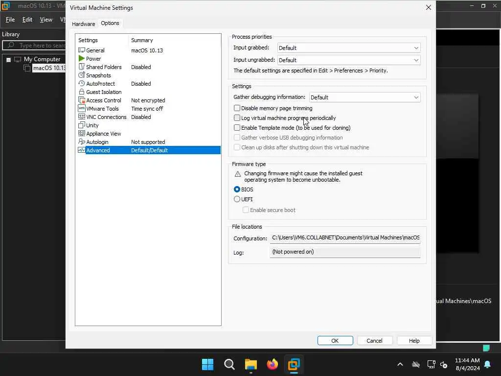Click the Access Control icon
The image size is (501, 376).
point(82,100)
